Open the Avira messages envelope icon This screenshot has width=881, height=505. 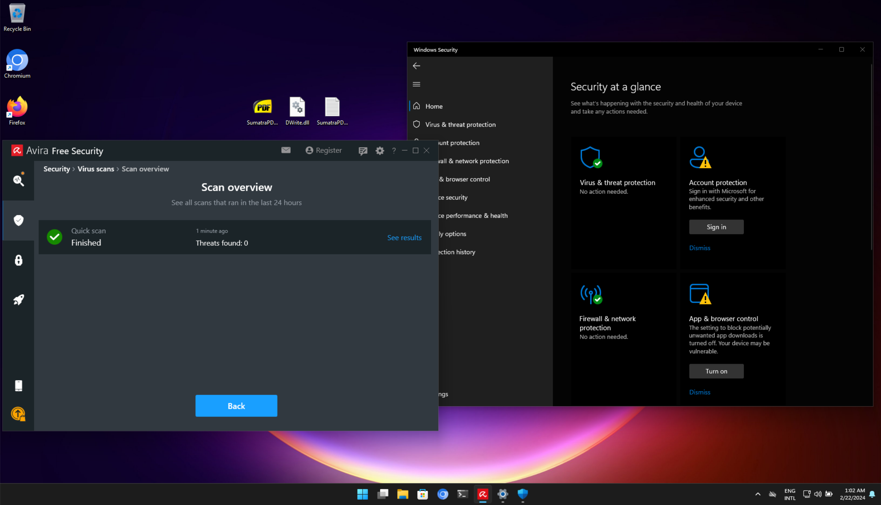click(x=286, y=150)
